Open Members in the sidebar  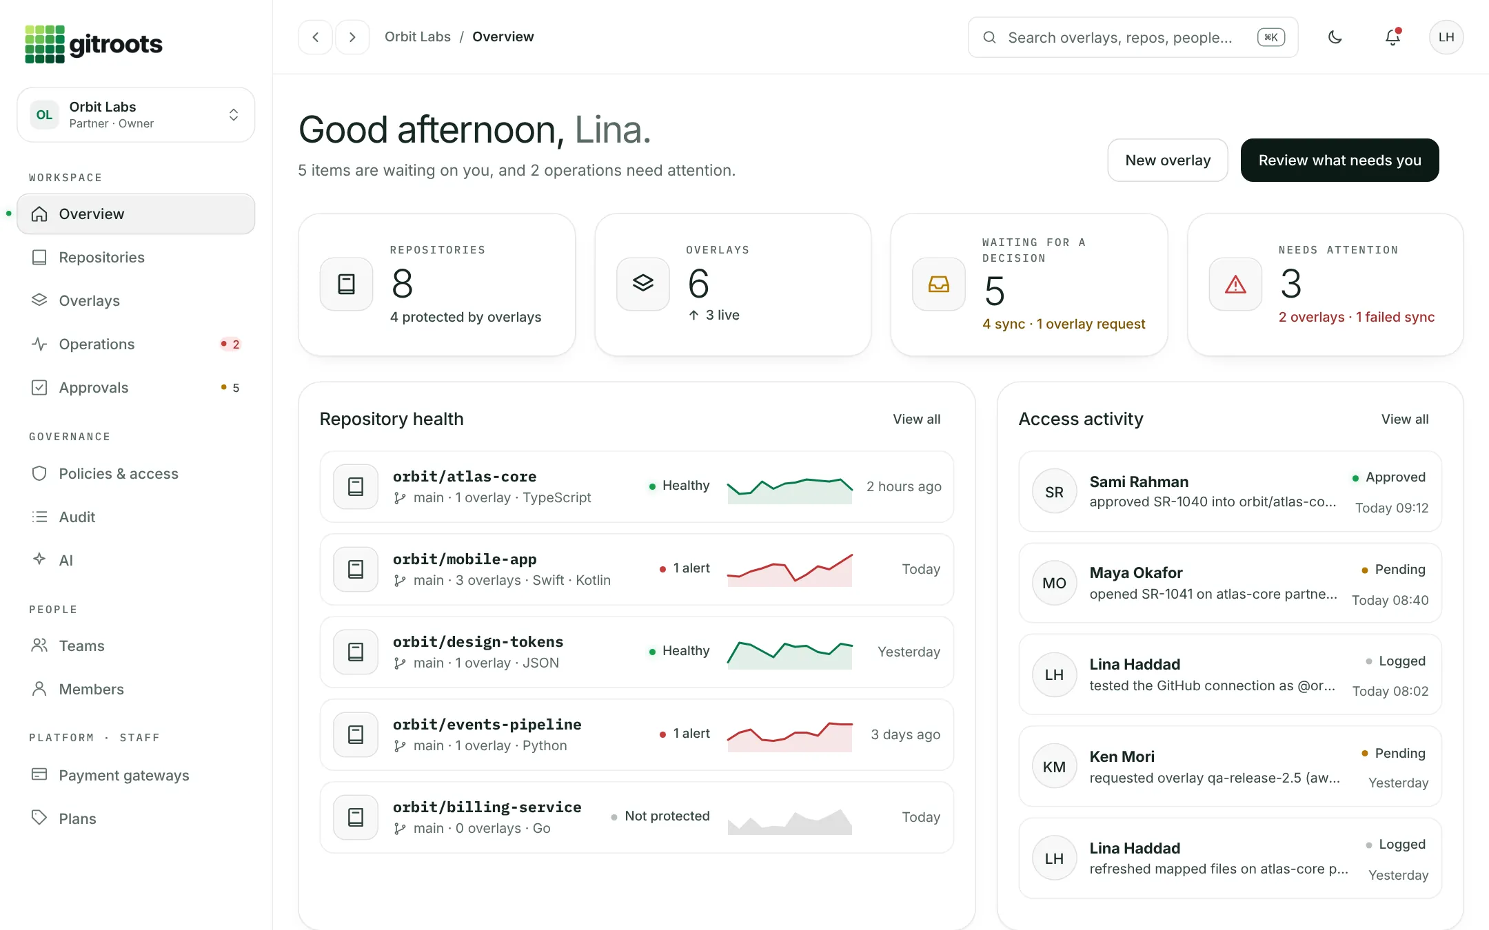click(136, 689)
